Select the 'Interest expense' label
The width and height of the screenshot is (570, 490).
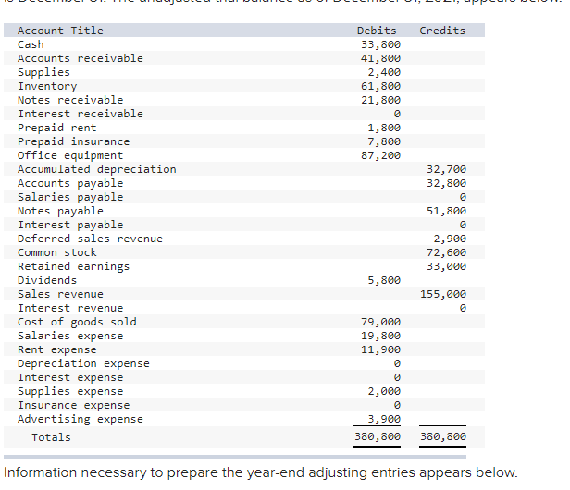click(x=70, y=377)
